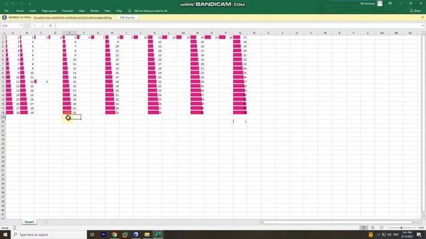426x239 pixels.
Task: Click the New sheet plus icon
Action: coord(46,222)
